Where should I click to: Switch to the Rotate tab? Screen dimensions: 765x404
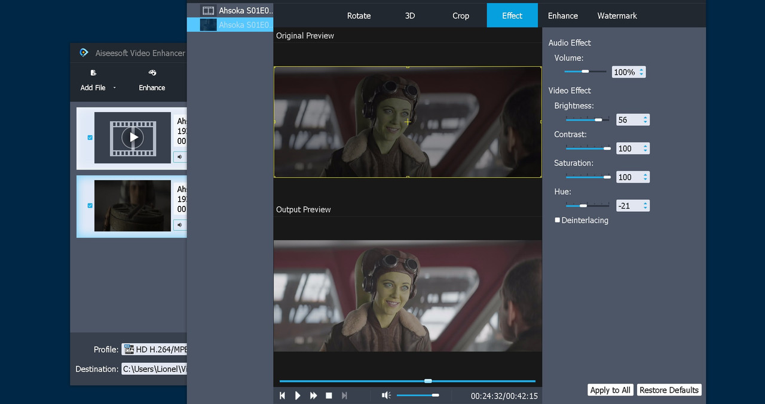[359, 16]
